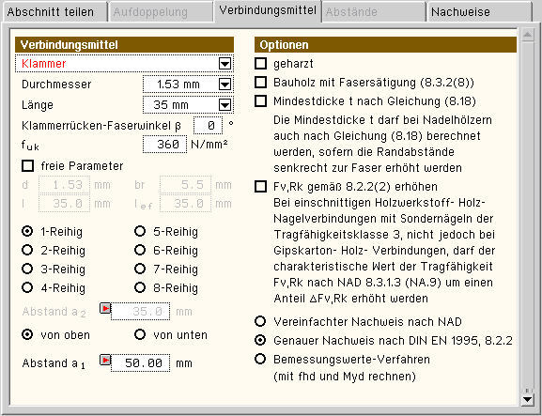
Task: Click the fuk 360 N/mm² input field
Action: pyautogui.click(x=165, y=144)
